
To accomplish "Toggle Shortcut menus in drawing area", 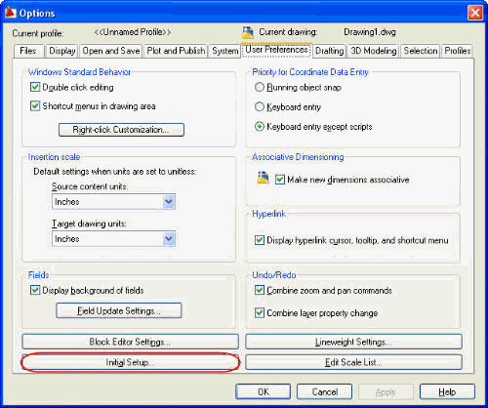I will point(35,106).
